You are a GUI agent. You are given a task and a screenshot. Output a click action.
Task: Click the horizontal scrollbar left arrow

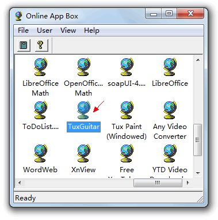[x=20, y=183]
